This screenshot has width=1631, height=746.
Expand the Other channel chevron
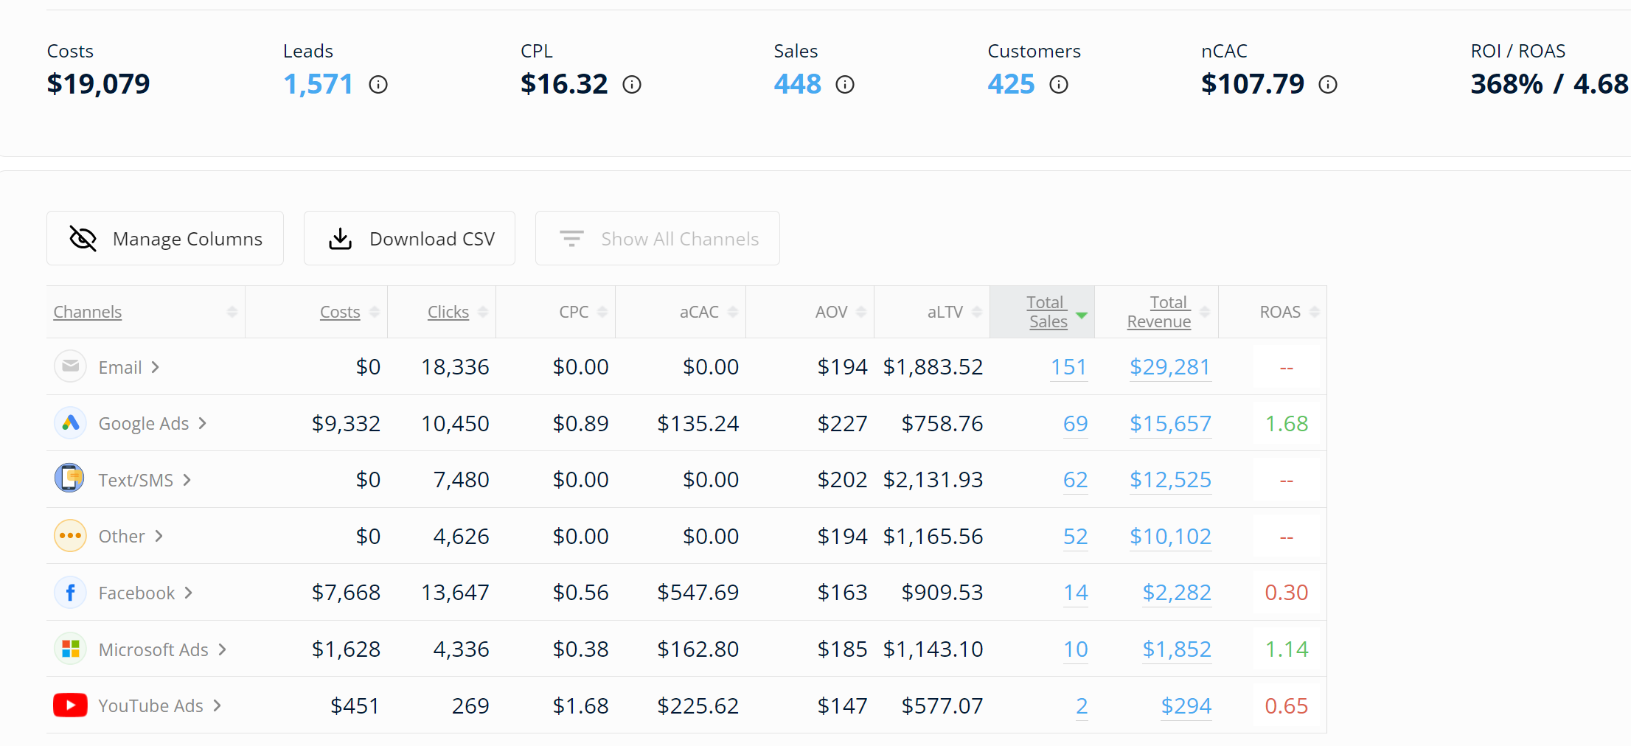159,536
